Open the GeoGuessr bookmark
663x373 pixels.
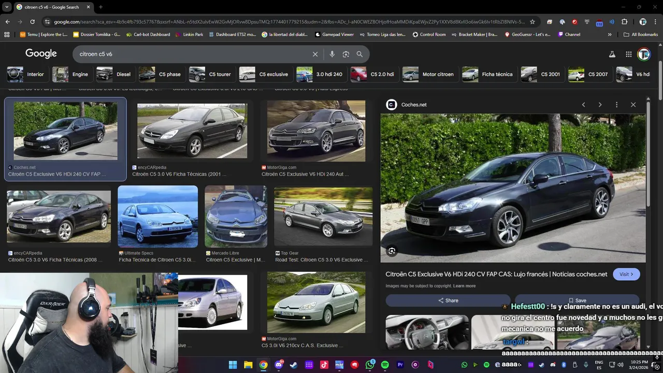pyautogui.click(x=527, y=35)
